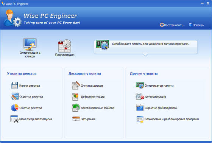Viewport: 212px width, 143px height.
Task: Click the Блокировка и разблокировка программ icon
Action: pos(140,119)
